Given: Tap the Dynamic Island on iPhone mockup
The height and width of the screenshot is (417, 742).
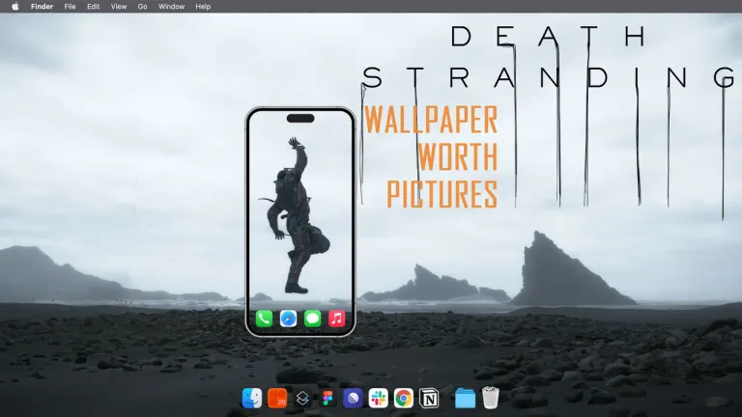Looking at the screenshot, I should point(300,118).
